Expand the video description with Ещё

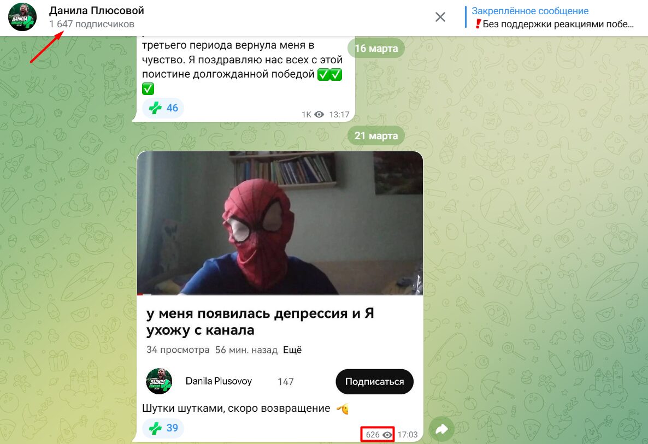(x=292, y=350)
